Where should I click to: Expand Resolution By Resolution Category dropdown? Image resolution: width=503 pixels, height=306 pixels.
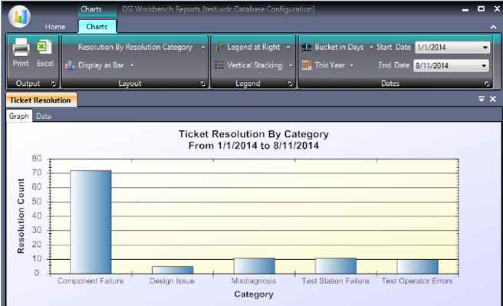coord(203,48)
